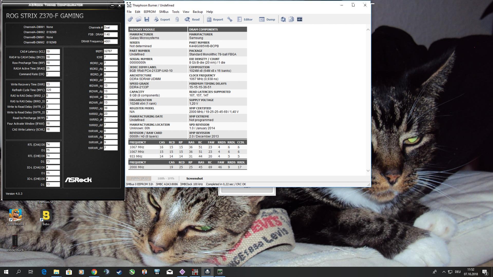Click the Channels # field showing Dual
Screen dimensions: 493x277
(111, 27)
